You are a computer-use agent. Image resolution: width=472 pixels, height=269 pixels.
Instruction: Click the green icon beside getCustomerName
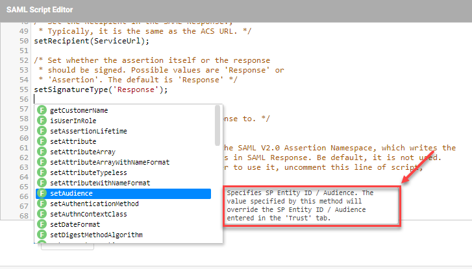click(42, 110)
